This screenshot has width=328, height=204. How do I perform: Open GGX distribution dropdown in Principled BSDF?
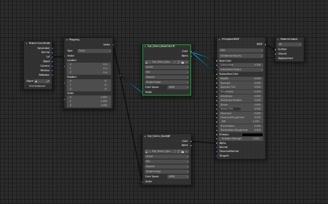[x=241, y=50]
